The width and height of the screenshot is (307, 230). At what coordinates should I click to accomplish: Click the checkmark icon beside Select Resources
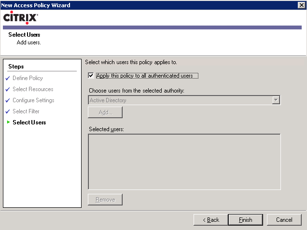click(x=8, y=89)
